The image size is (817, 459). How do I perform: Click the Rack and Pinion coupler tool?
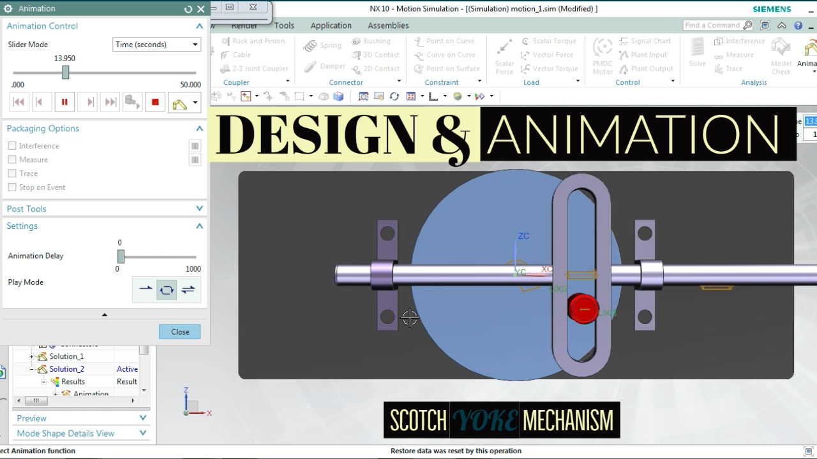click(x=254, y=41)
